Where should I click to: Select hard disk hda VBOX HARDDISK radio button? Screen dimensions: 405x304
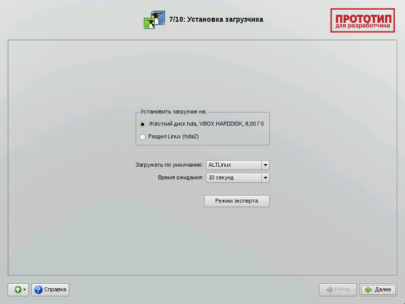(x=142, y=124)
